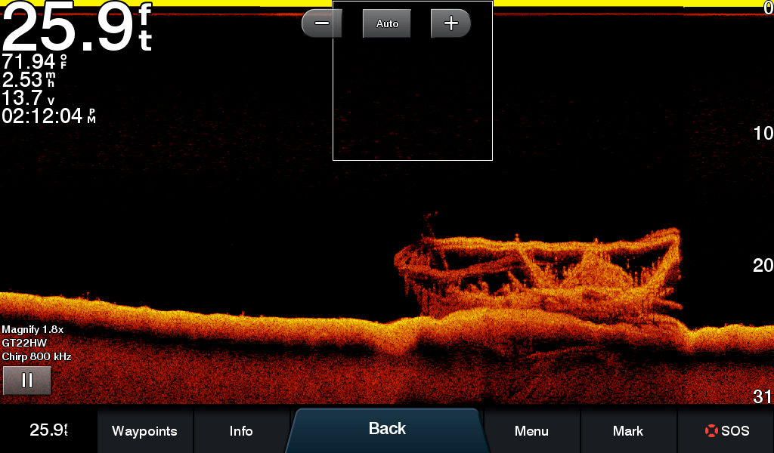774x453 pixels.
Task: Pause the sonar scrolling
Action: click(27, 381)
